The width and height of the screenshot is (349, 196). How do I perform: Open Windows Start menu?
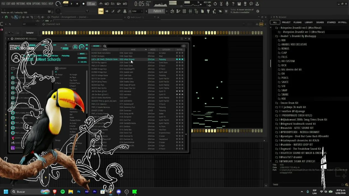tap(6, 192)
